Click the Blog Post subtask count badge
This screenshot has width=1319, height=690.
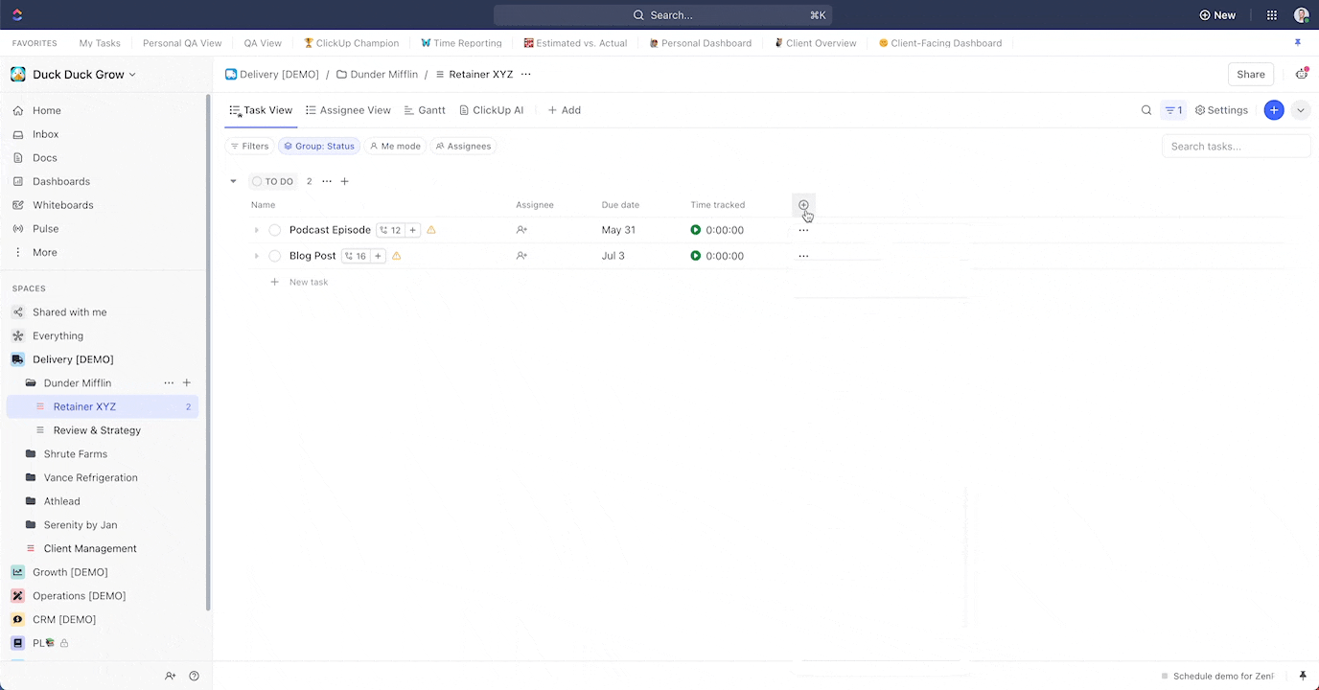[355, 256]
